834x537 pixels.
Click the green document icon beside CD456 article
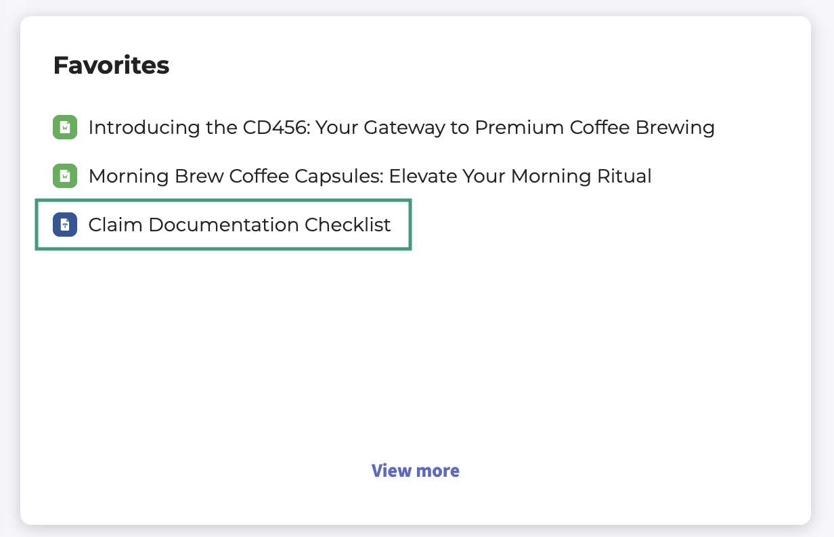(x=64, y=127)
